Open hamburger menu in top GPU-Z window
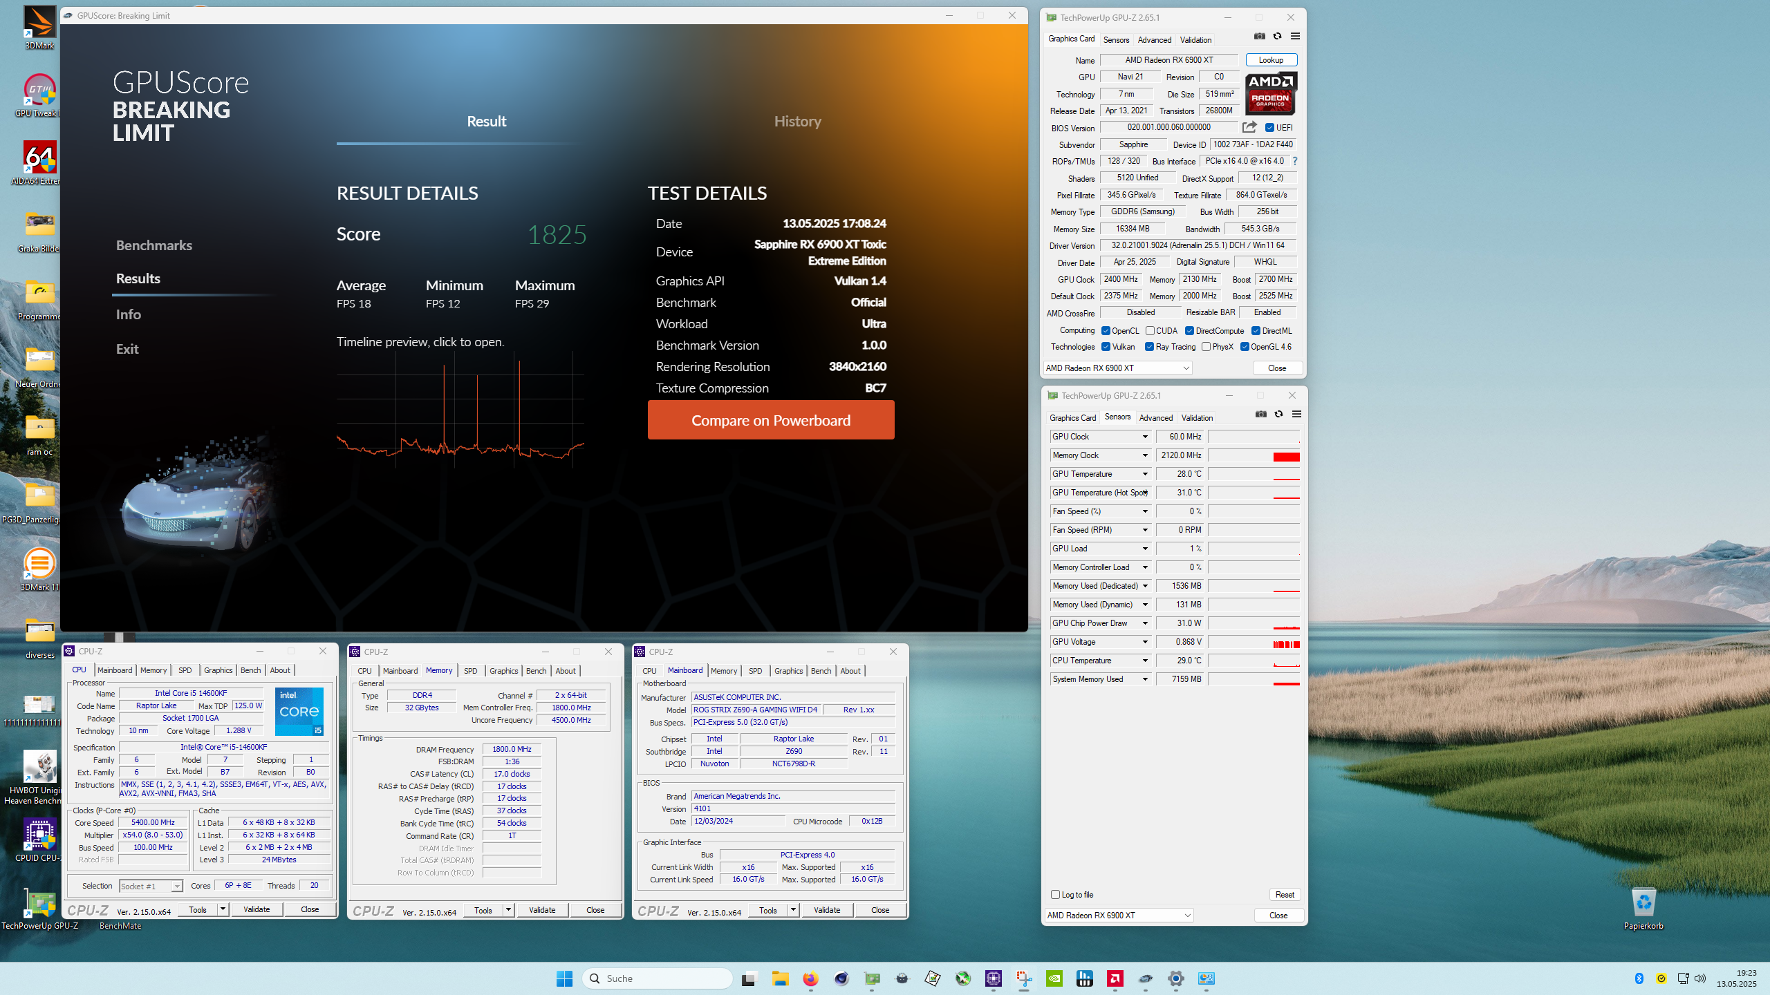Screen dimensions: 1770x995 tap(1296, 37)
